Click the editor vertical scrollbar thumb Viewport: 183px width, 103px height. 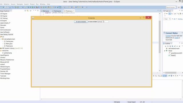pyautogui.click(x=160, y=37)
